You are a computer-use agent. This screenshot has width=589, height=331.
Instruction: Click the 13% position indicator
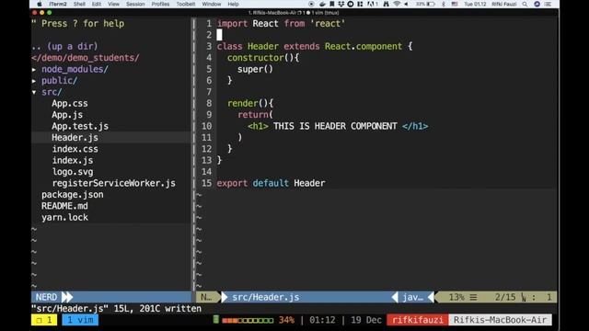click(456, 297)
